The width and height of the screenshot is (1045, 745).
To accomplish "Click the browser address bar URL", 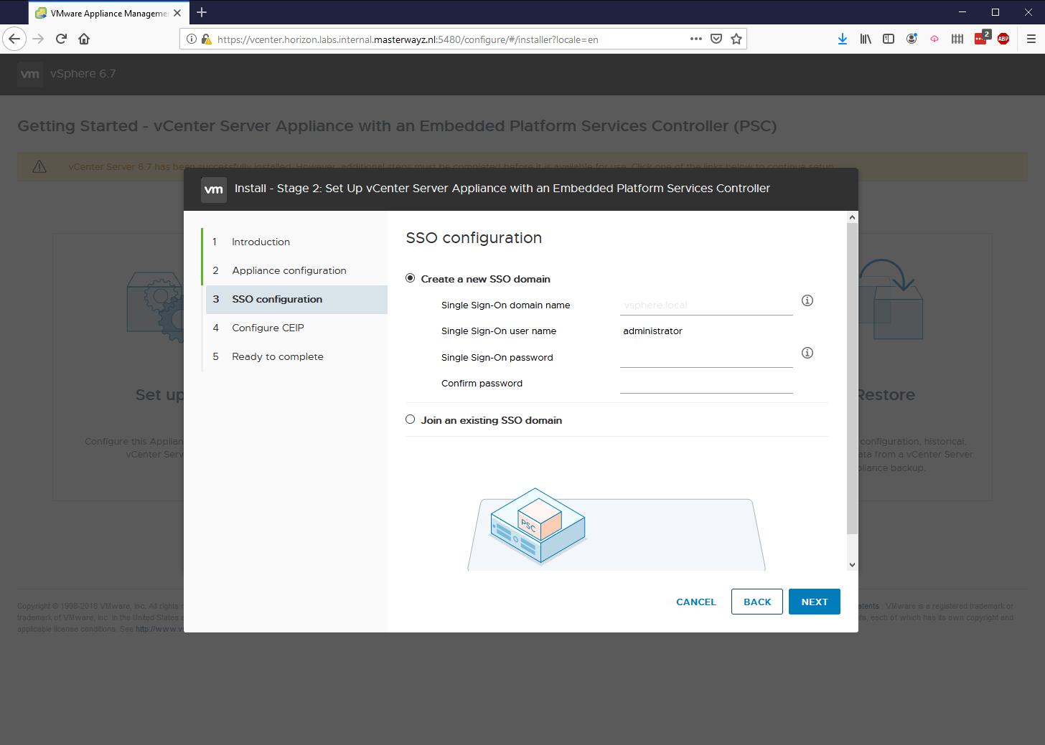I will [x=408, y=39].
